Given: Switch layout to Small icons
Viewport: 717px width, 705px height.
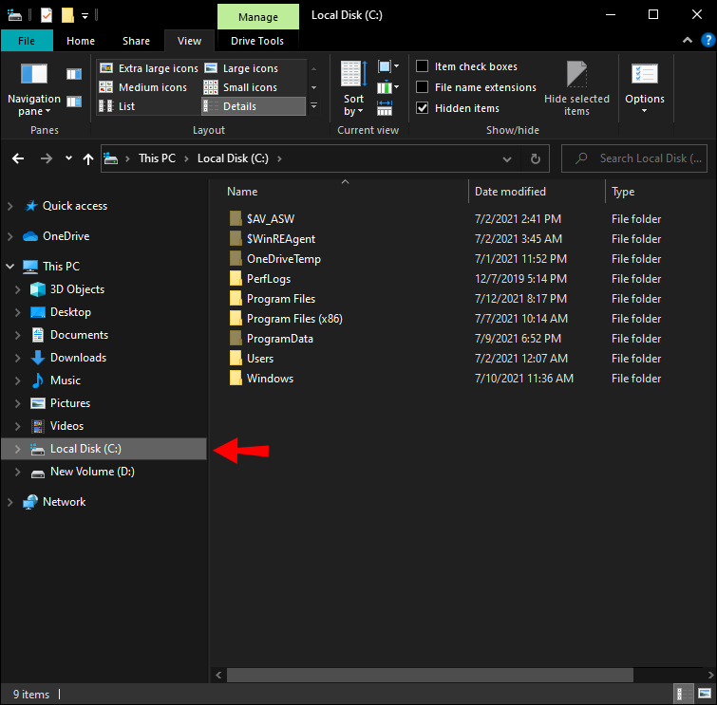Looking at the screenshot, I should [241, 87].
